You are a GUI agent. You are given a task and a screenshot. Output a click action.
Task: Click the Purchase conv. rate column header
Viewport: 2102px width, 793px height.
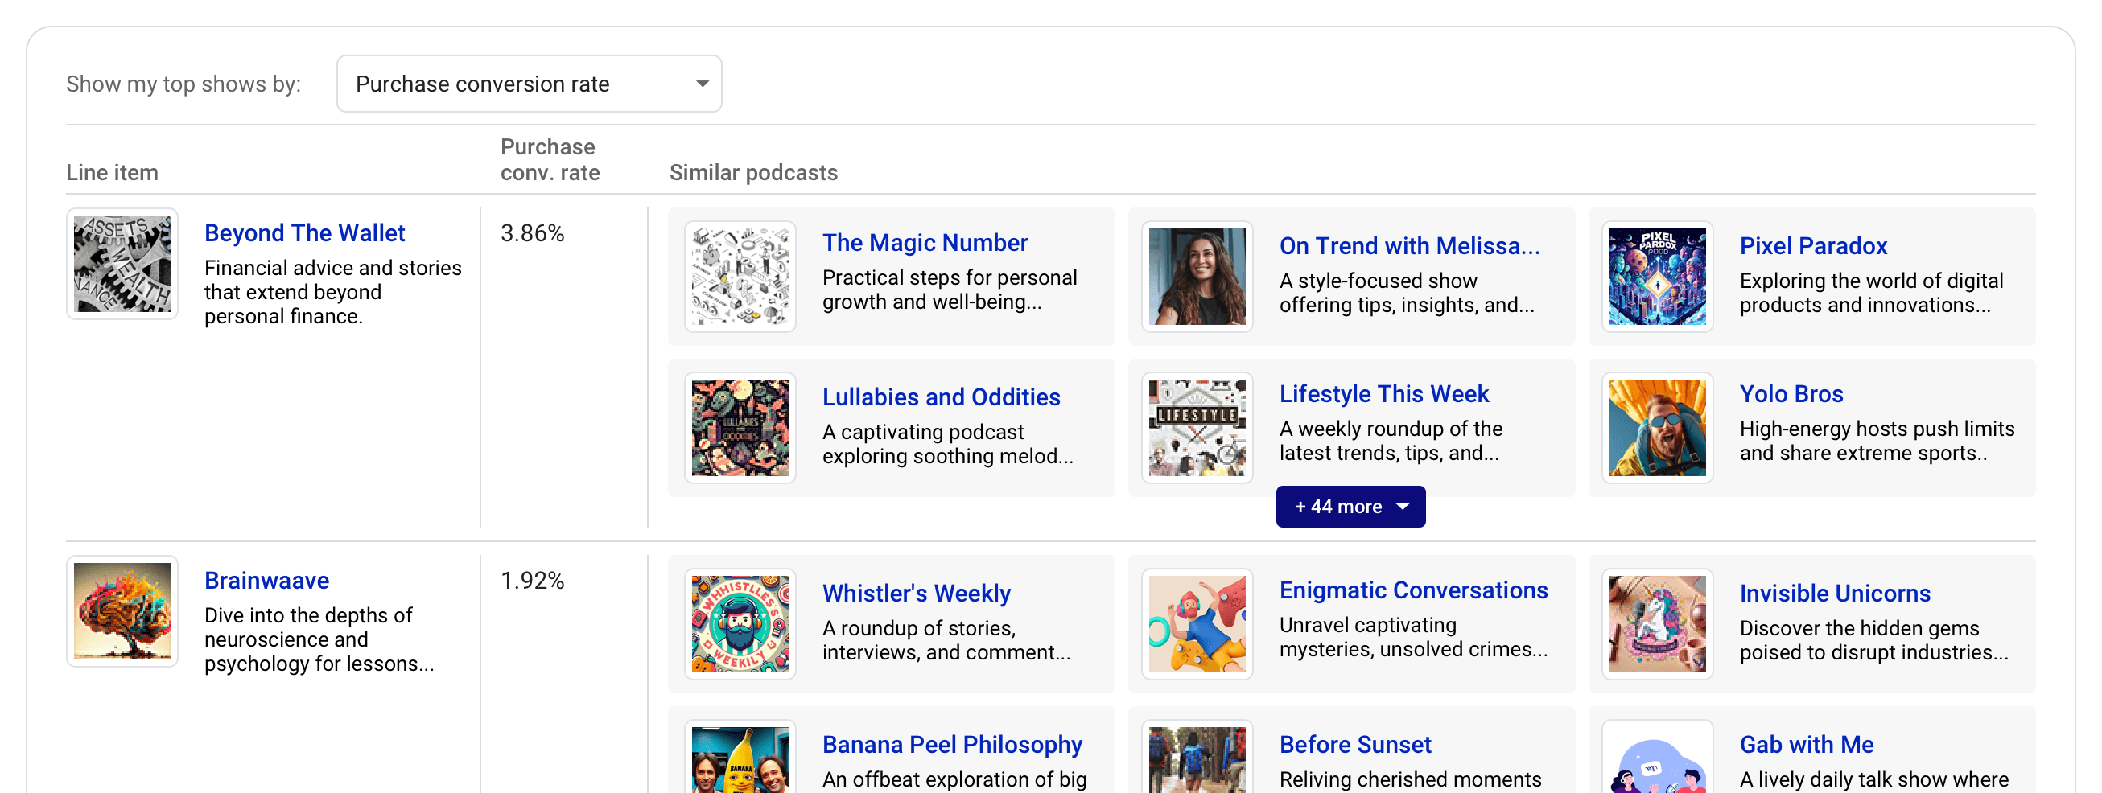coord(550,160)
